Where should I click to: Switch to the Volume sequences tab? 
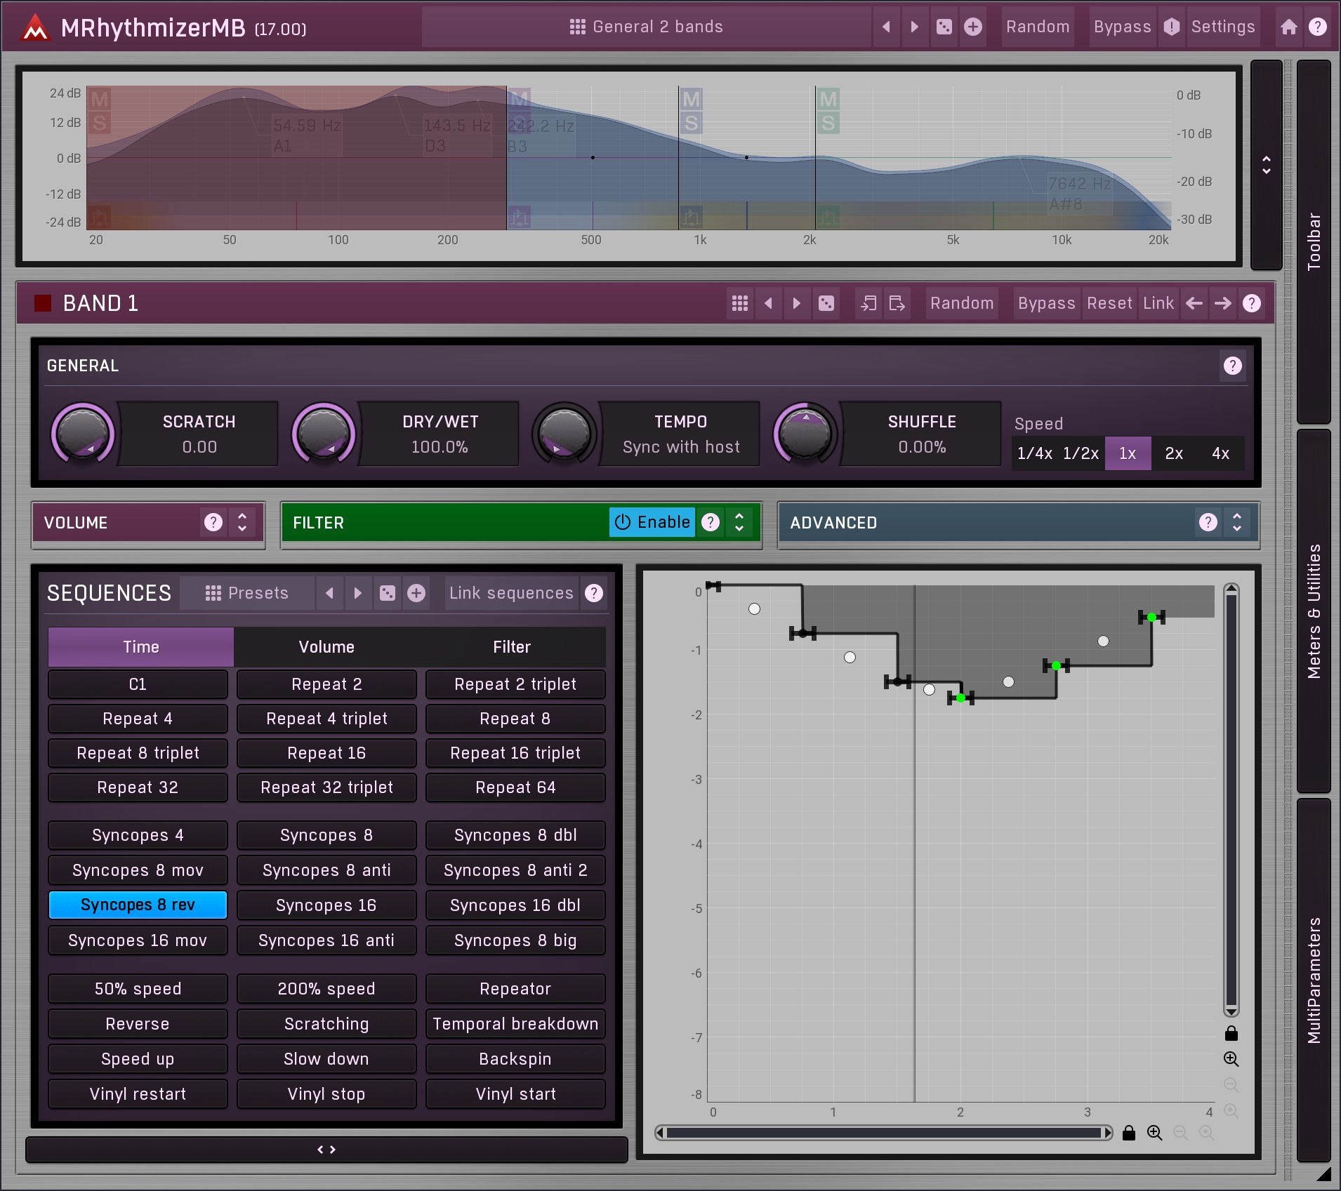326,647
